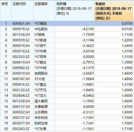Click *ST天马 closing price 1.6000
This screenshot has width=134, height=132.
(127, 90)
